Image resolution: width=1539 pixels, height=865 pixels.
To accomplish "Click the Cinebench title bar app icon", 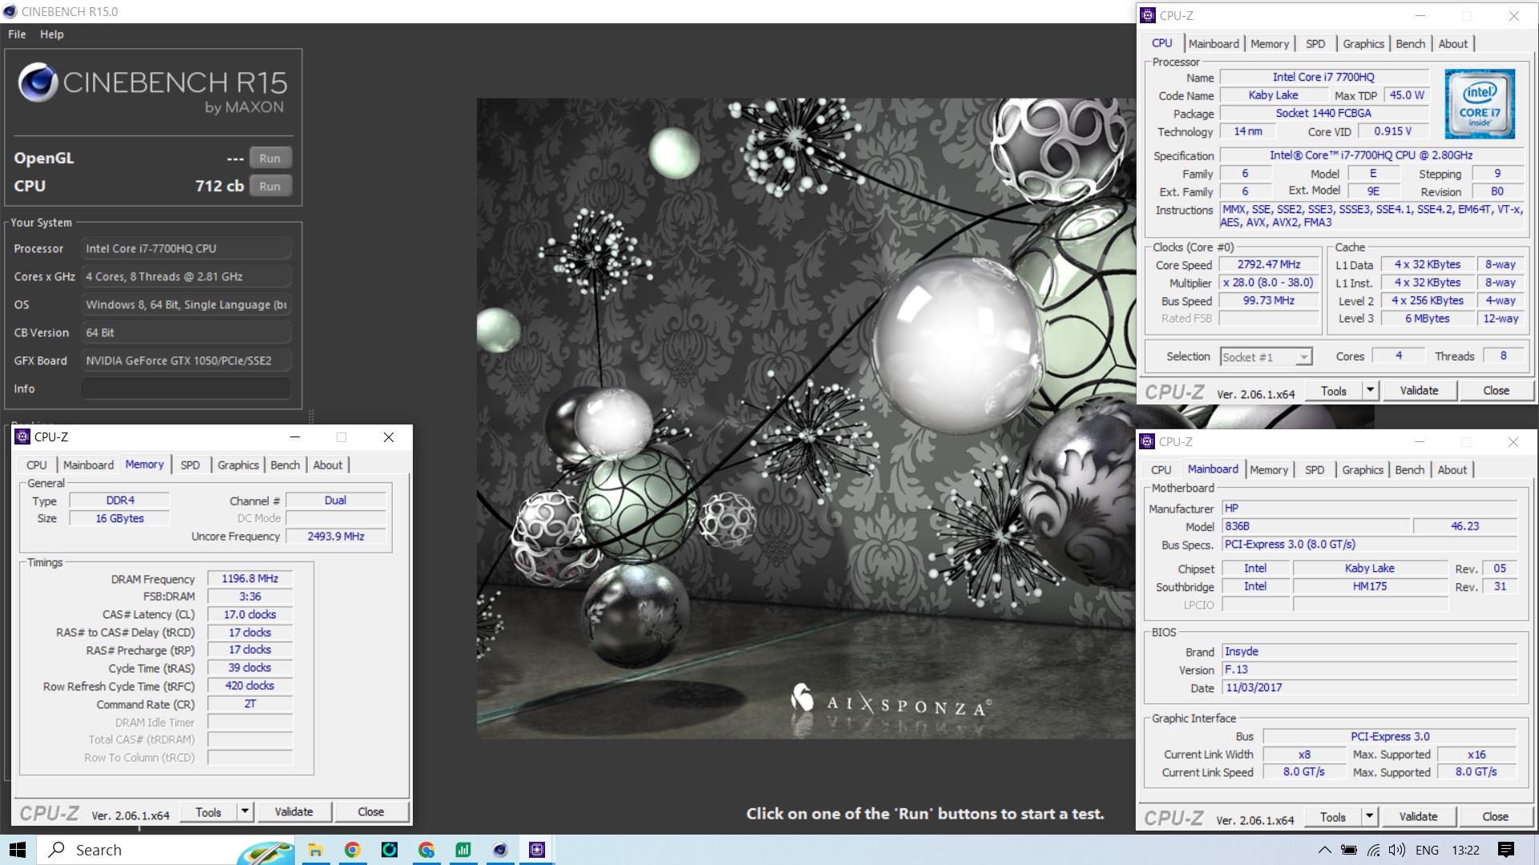I will pos(10,11).
